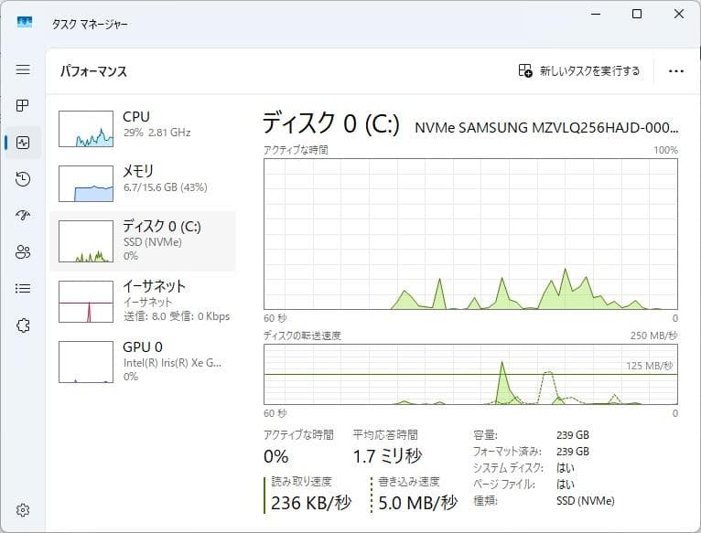This screenshot has width=701, height=533.
Task: Click 新しいタスクを実行する button
Action: coord(579,70)
